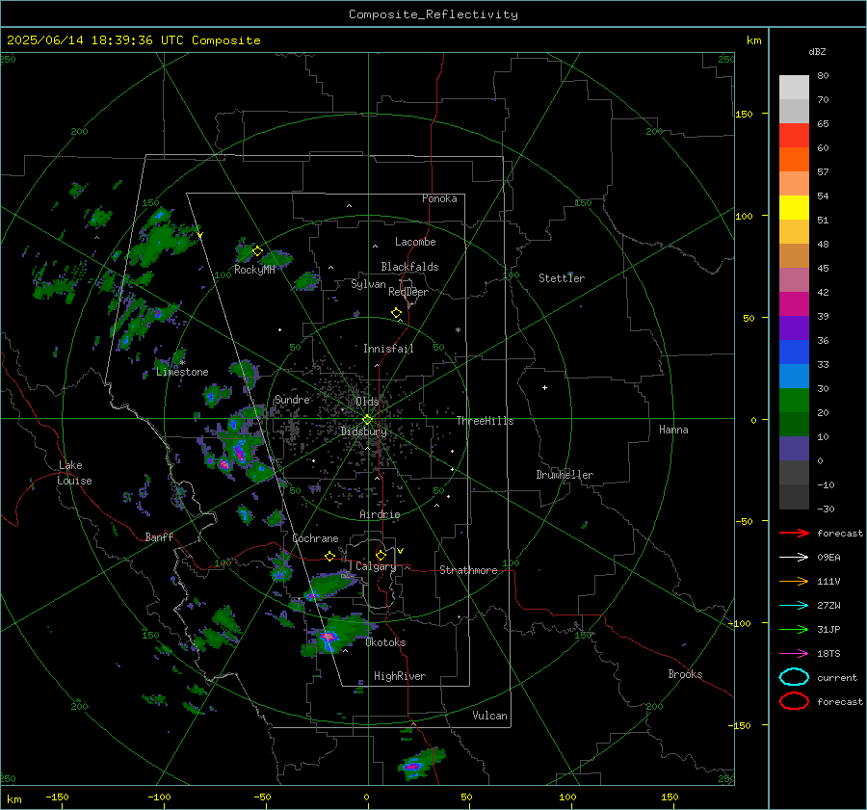This screenshot has width=867, height=810.
Task: Click the orange 111V arrow icon
Action: click(794, 581)
